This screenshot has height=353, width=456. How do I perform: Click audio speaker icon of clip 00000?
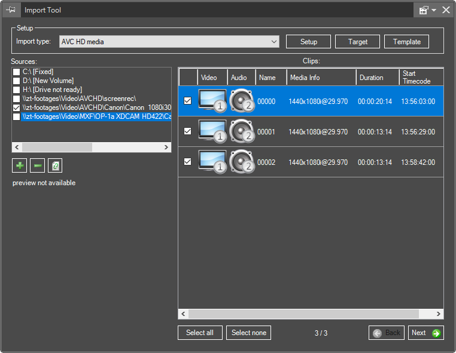click(x=242, y=101)
